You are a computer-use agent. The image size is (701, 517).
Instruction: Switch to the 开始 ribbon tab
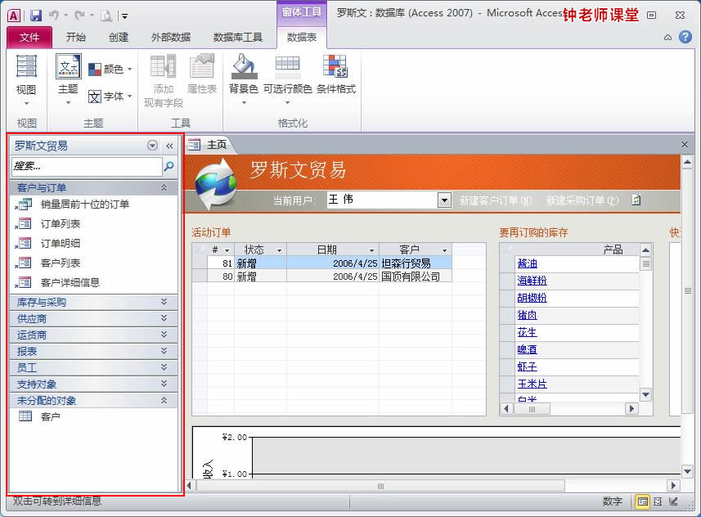pyautogui.click(x=75, y=37)
